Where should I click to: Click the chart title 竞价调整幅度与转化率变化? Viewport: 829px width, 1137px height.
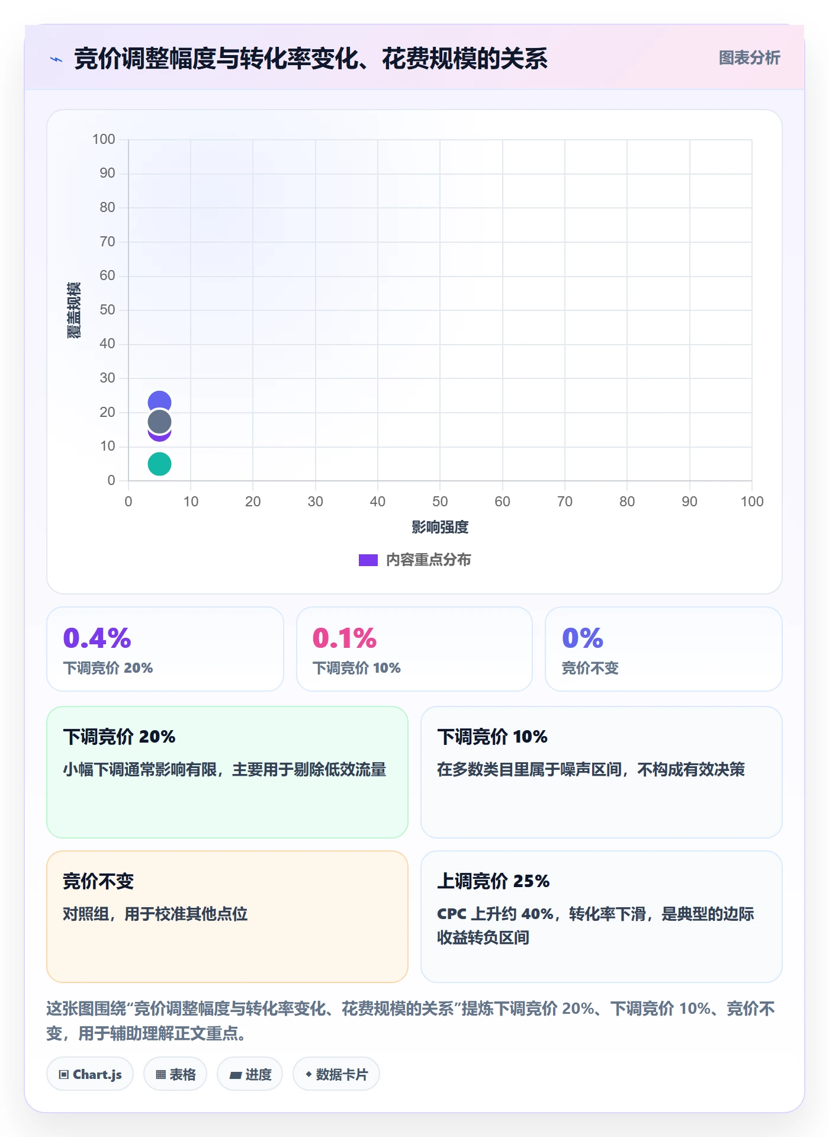tap(311, 59)
